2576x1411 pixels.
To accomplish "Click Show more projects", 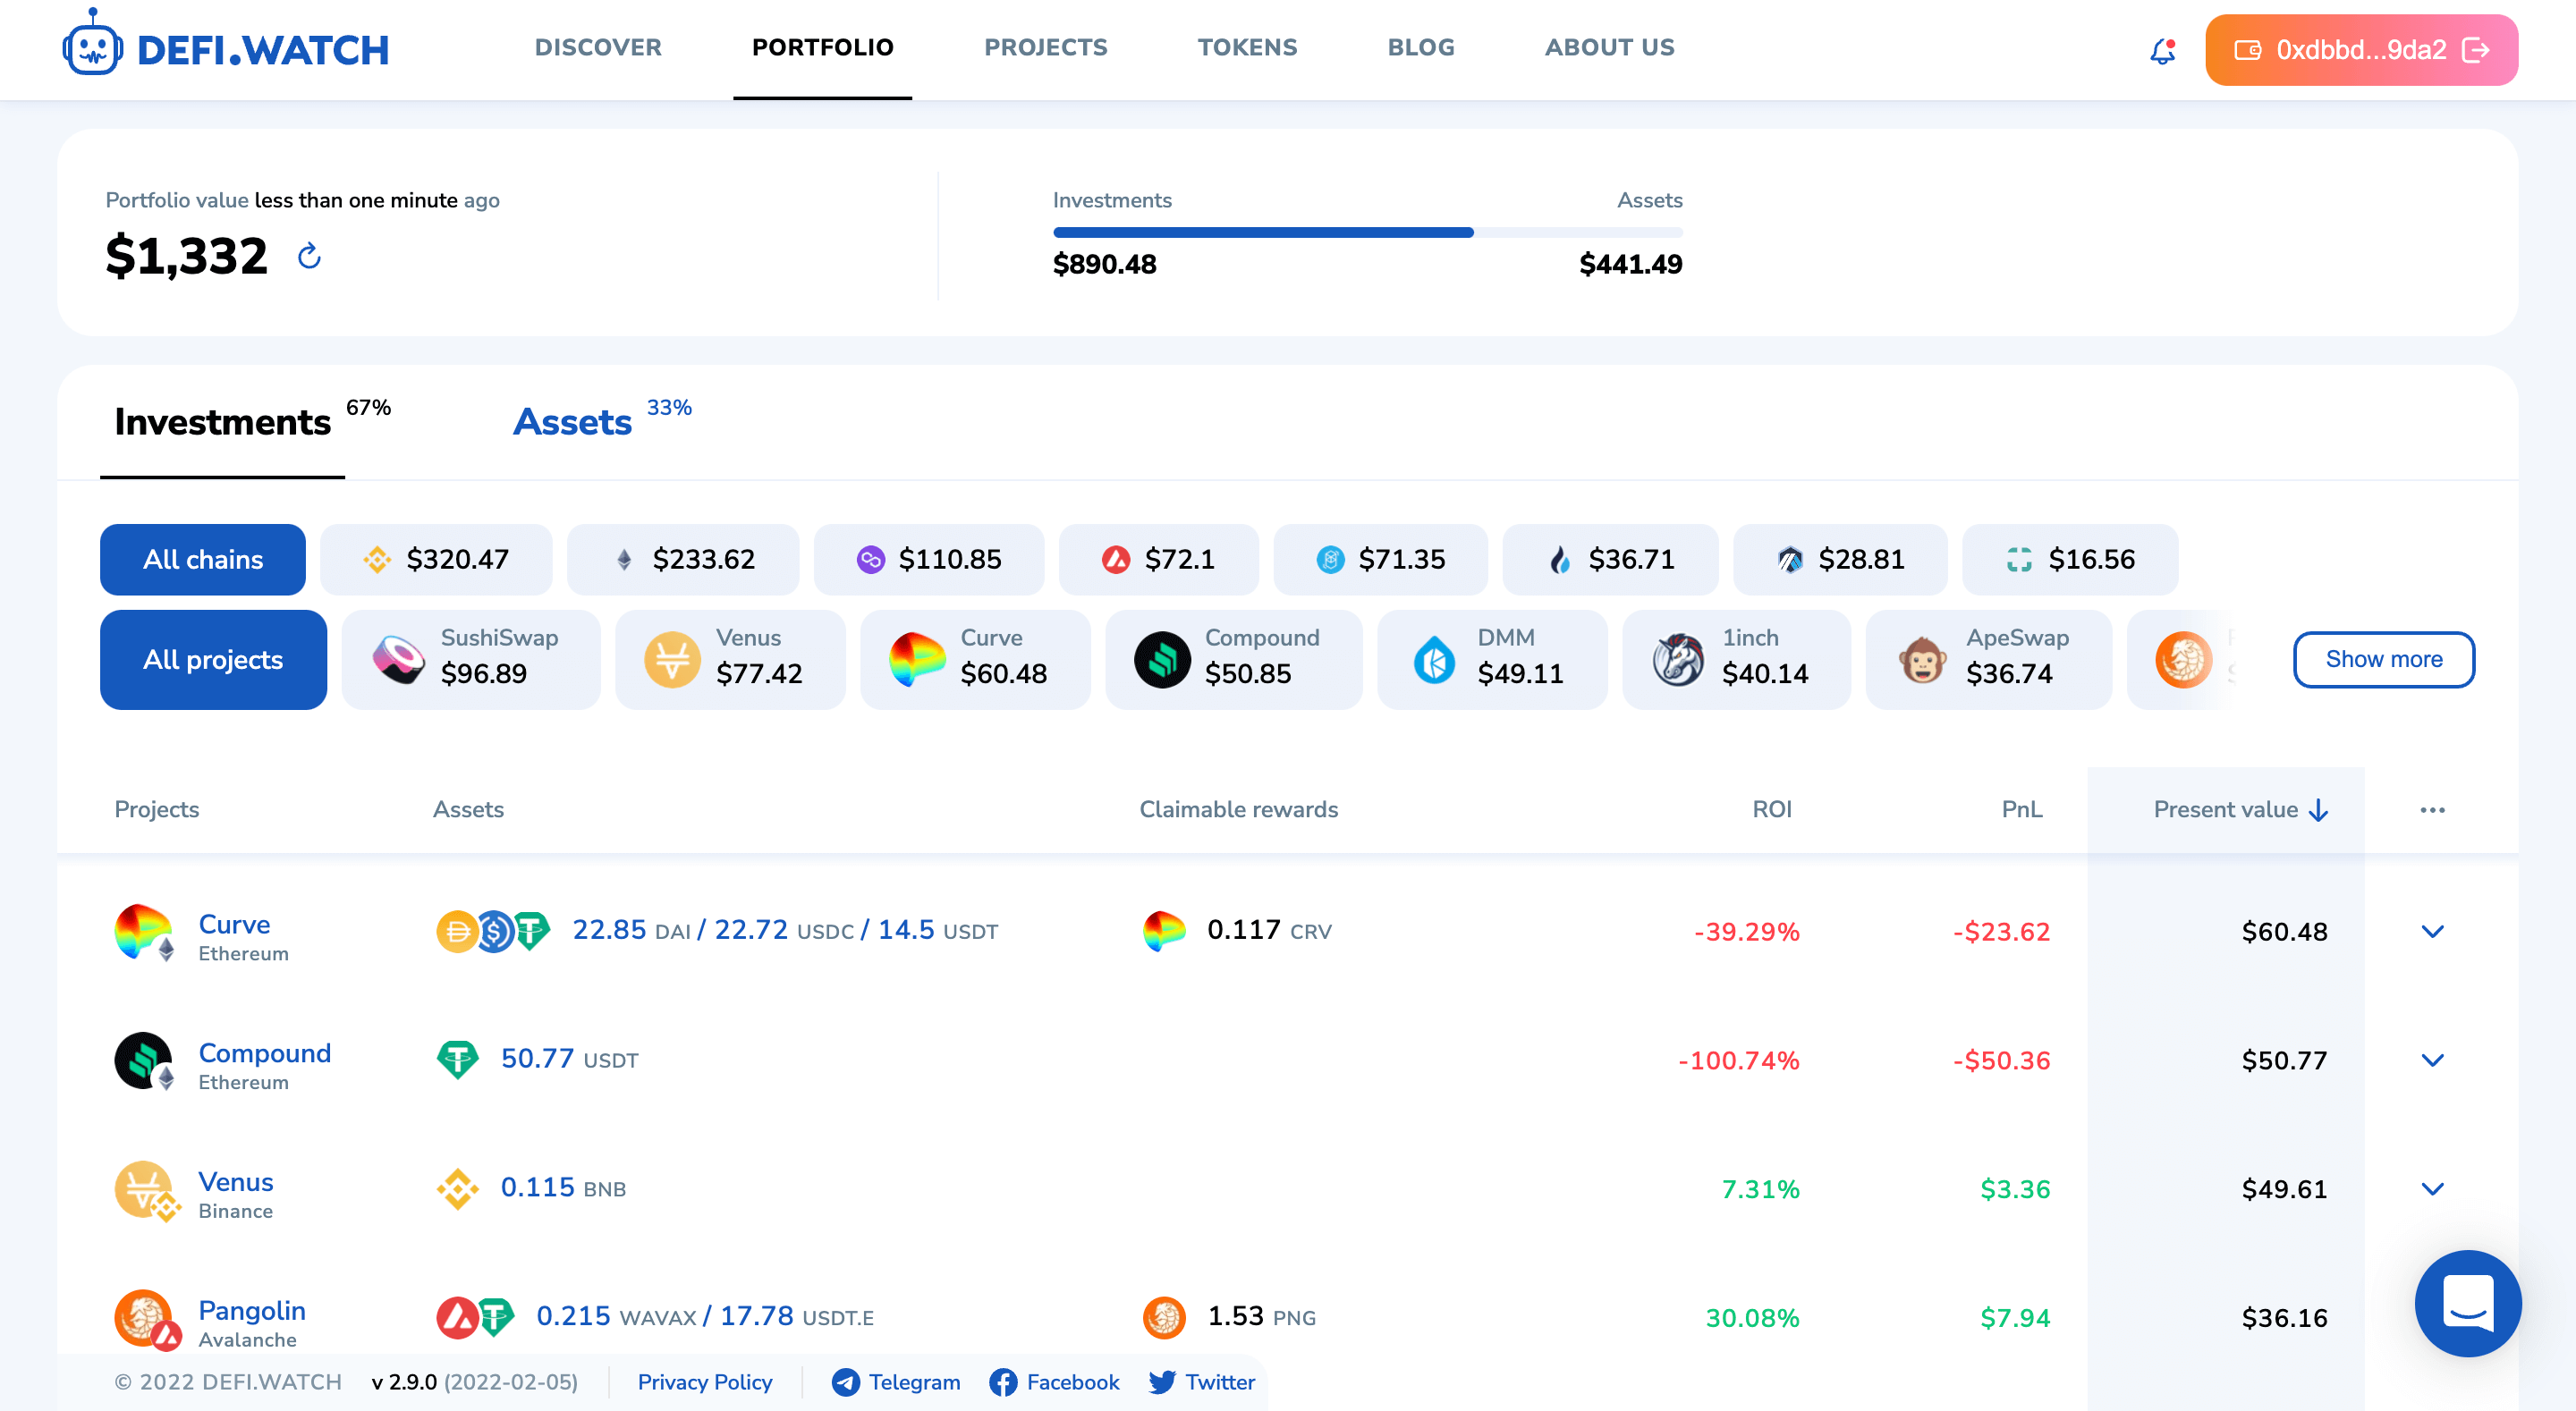I will click(2384, 660).
